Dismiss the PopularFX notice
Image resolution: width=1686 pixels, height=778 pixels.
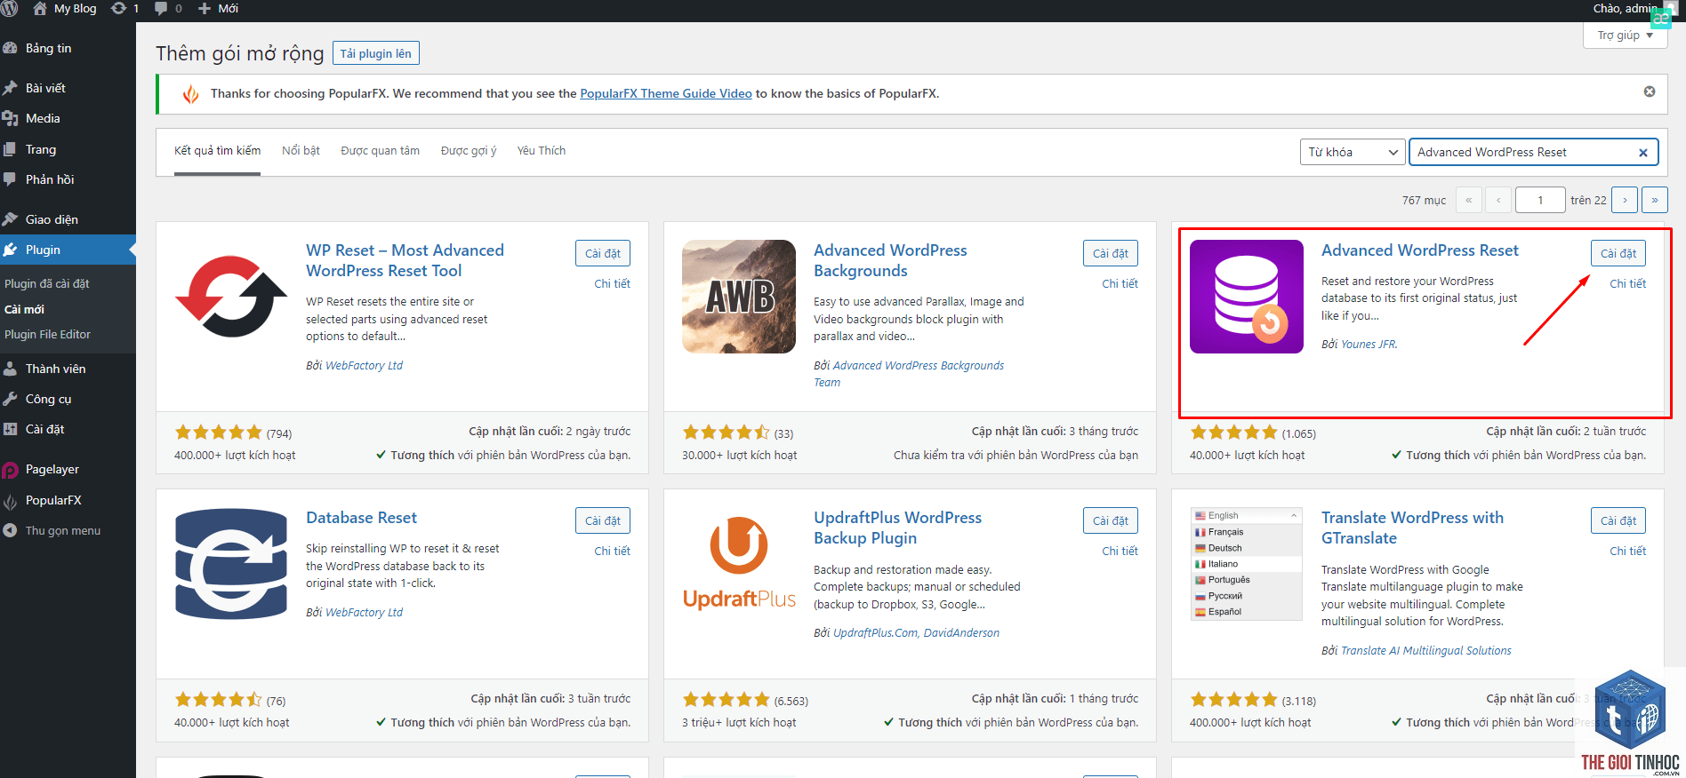(1650, 91)
